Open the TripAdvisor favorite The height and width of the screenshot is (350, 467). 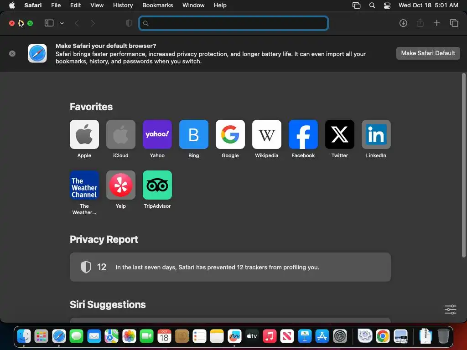[x=157, y=185]
